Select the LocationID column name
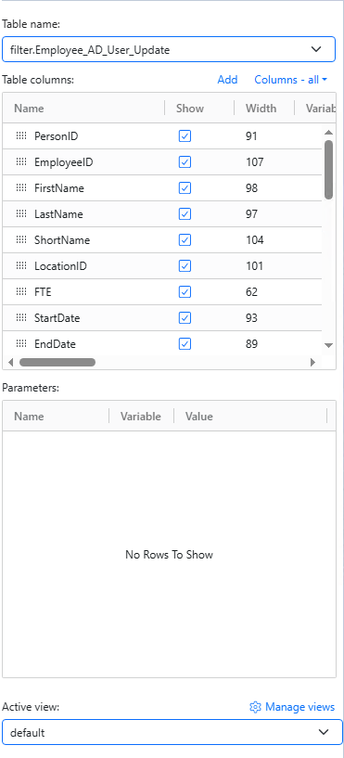The width and height of the screenshot is (344, 758). click(x=60, y=266)
